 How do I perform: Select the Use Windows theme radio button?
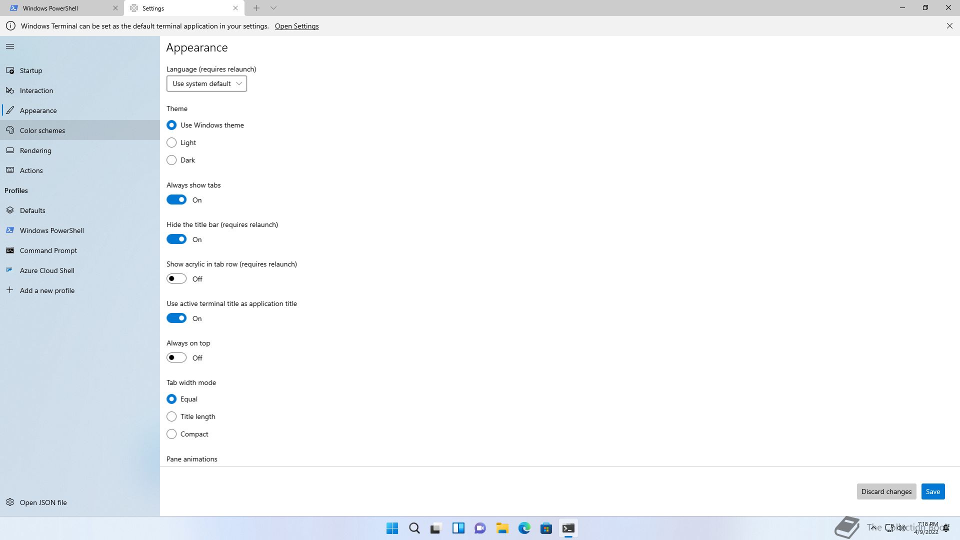[x=171, y=125]
